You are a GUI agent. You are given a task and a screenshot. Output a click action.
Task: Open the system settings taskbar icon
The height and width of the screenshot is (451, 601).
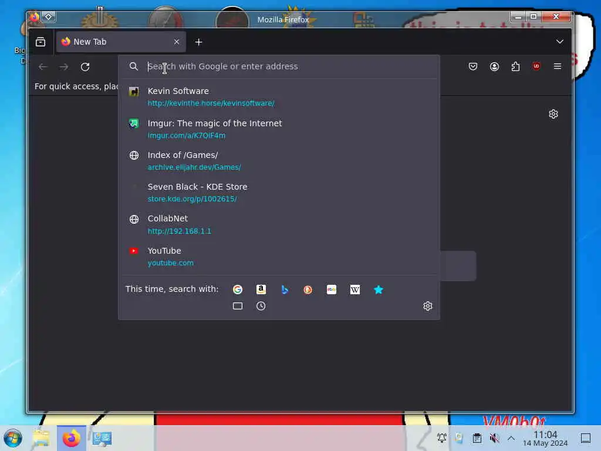point(102,438)
